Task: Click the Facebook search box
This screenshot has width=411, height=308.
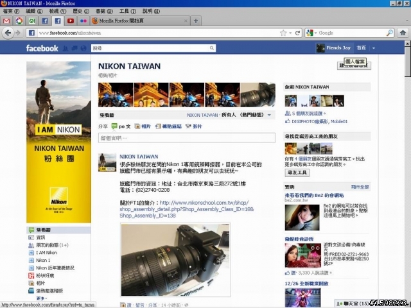Action: coord(150,48)
